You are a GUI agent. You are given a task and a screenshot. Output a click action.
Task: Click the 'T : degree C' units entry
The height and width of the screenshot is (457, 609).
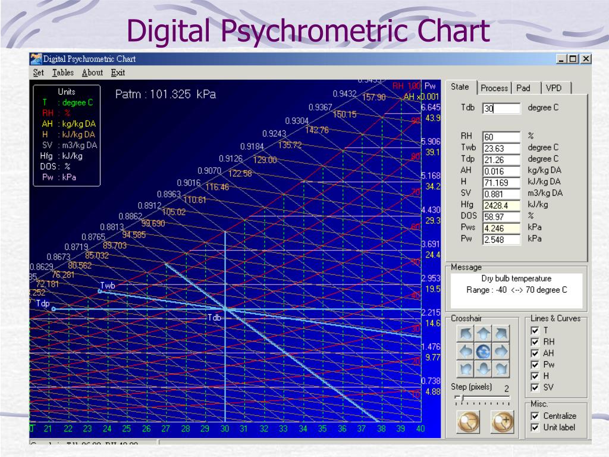[68, 102]
